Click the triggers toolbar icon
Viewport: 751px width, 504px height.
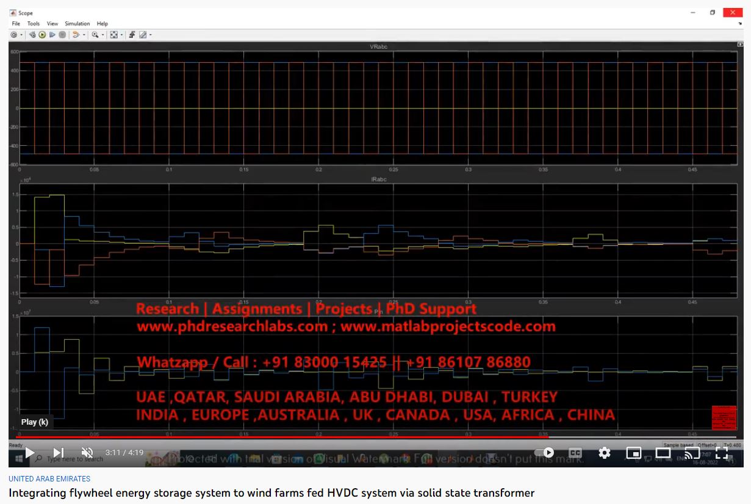click(x=132, y=35)
